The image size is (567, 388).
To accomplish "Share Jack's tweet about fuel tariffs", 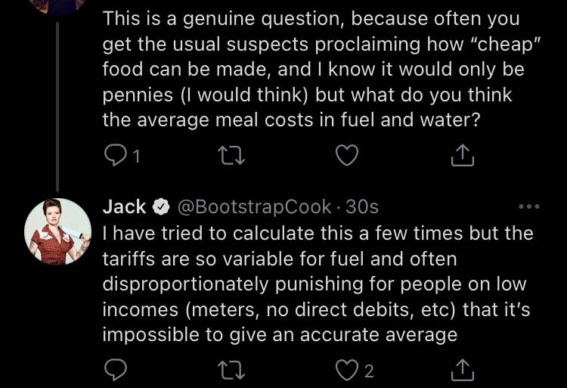I will click(463, 370).
